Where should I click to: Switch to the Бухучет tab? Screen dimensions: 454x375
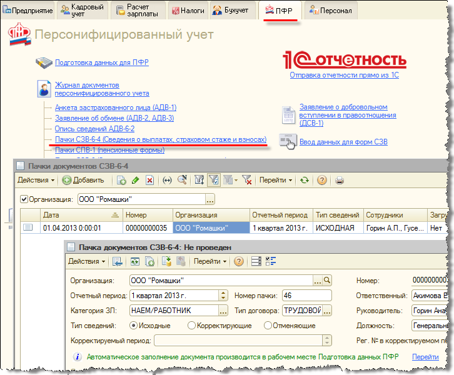click(233, 11)
